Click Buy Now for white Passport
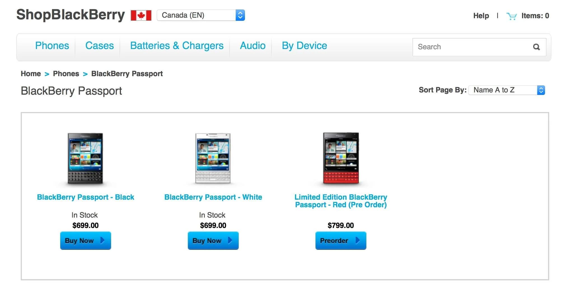Image resolution: width=585 pixels, height=289 pixels. pyautogui.click(x=213, y=241)
